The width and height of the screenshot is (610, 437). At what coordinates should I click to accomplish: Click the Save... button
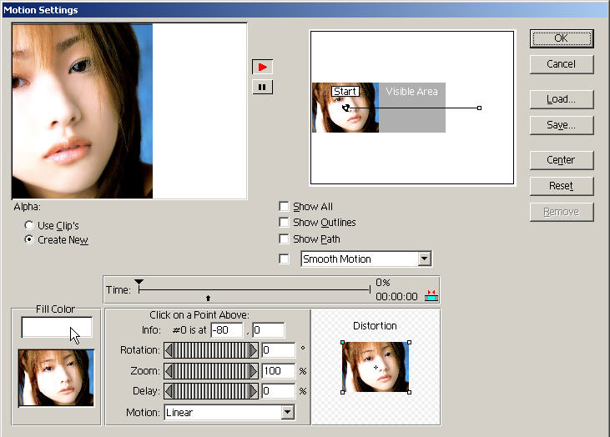tap(562, 125)
